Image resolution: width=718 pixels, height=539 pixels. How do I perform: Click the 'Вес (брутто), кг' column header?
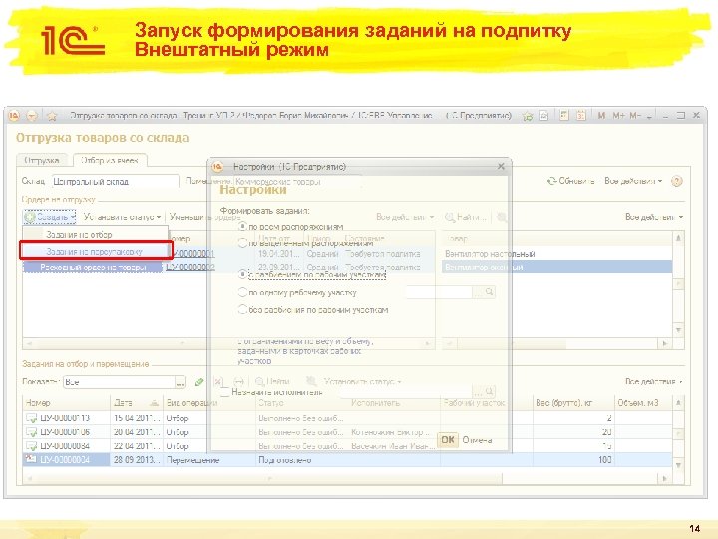coord(573,403)
